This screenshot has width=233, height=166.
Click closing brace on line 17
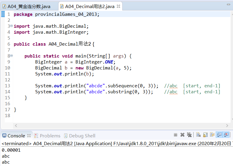click(x=15, y=110)
